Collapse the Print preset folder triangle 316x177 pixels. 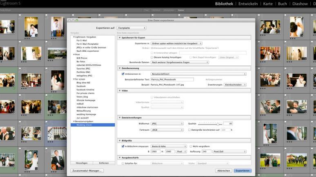click(x=74, y=54)
